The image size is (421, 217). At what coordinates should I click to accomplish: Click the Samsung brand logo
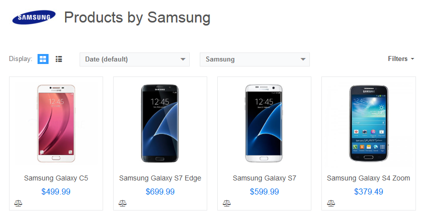34,18
